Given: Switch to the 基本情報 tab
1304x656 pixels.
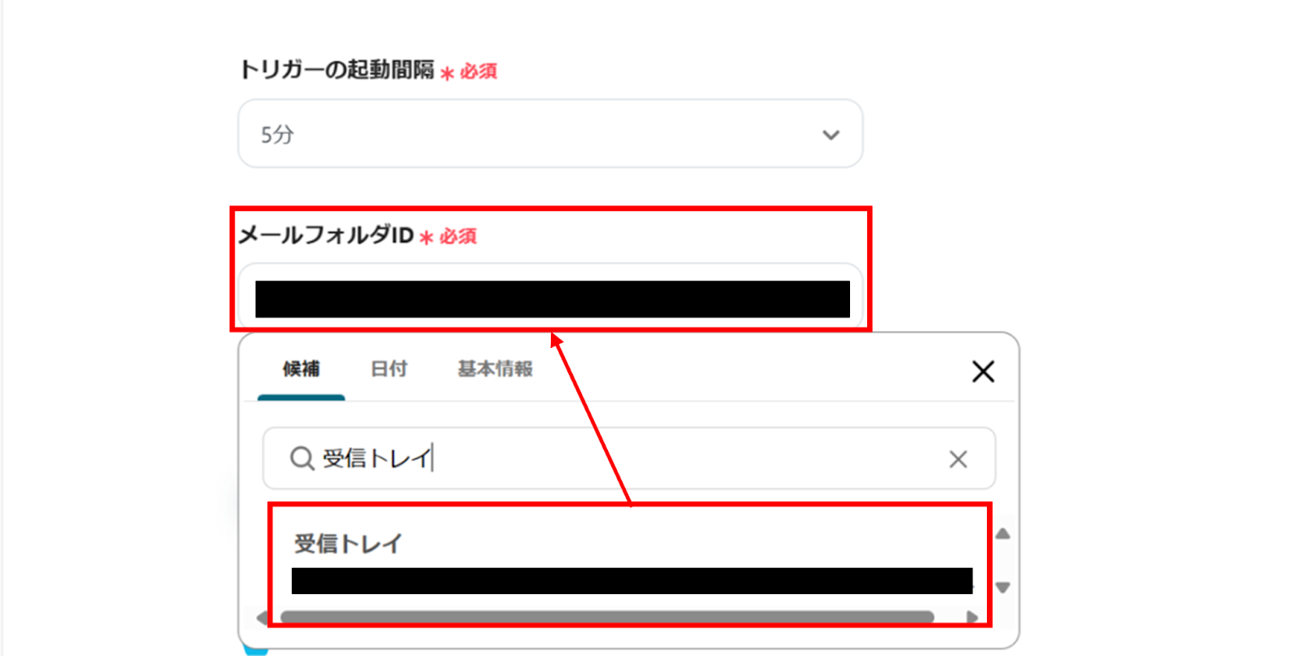Looking at the screenshot, I should [x=495, y=369].
